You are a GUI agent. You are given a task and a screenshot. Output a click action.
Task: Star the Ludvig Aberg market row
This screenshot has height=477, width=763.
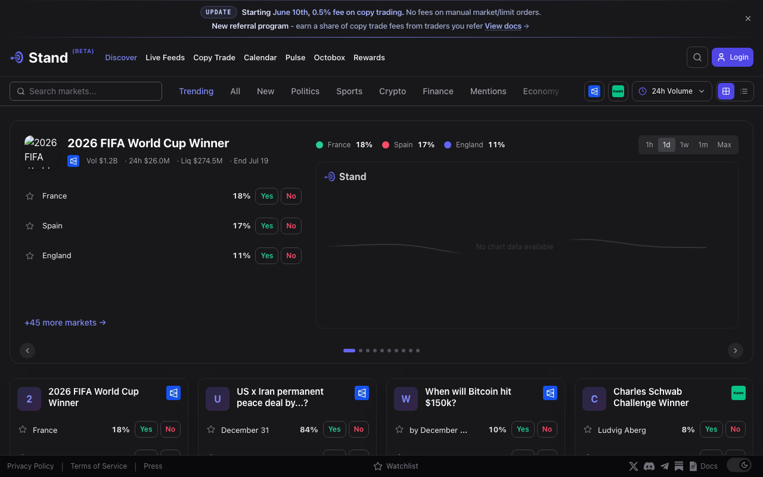pyautogui.click(x=588, y=429)
